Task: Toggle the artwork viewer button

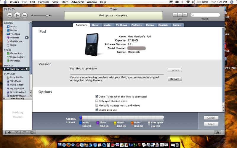Action: [32, 132]
